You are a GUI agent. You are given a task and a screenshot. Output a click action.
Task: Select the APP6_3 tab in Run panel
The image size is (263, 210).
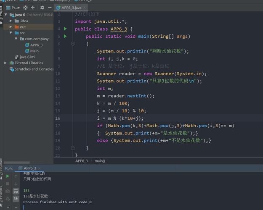tap(31, 168)
